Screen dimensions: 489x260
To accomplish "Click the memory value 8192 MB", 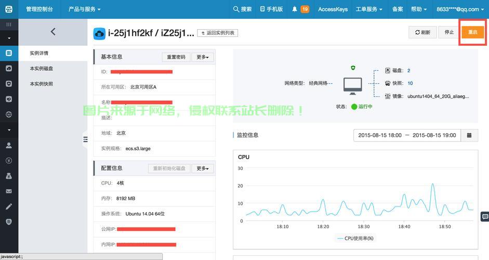I will pyautogui.click(x=126, y=199).
